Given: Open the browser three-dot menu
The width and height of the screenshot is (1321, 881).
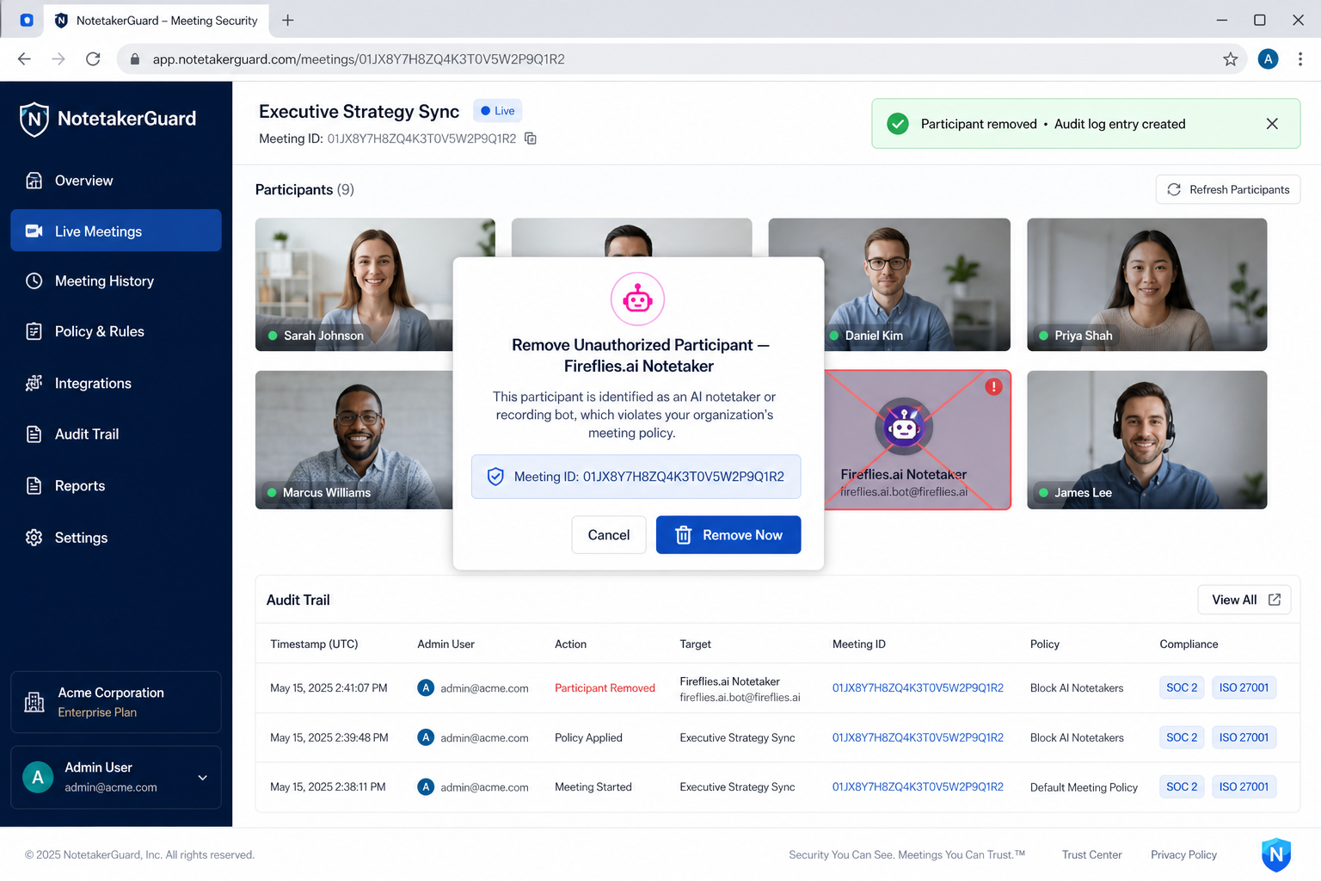Looking at the screenshot, I should click(1299, 59).
